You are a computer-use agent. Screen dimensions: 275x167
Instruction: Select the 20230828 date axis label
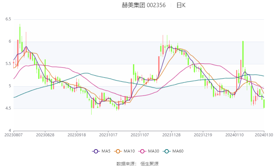pos(45,135)
